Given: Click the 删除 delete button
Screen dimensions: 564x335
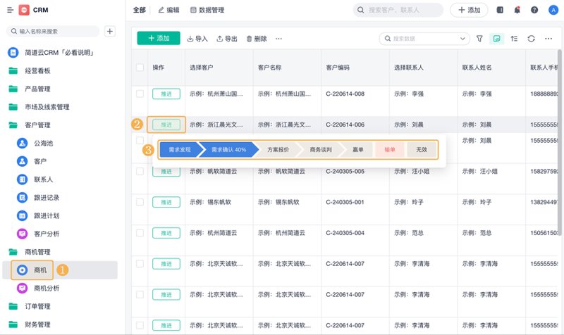Looking at the screenshot, I should click(257, 39).
